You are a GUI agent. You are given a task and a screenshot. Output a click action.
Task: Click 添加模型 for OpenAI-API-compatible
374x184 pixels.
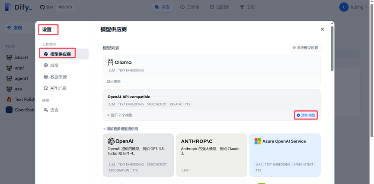click(x=306, y=115)
